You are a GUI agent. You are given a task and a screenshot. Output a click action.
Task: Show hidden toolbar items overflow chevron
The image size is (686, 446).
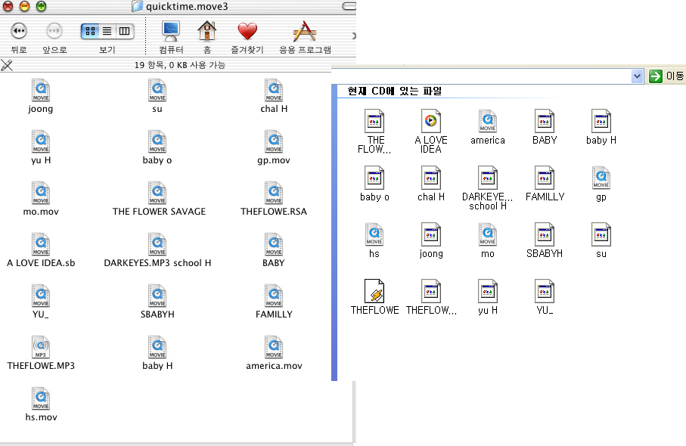click(x=353, y=35)
